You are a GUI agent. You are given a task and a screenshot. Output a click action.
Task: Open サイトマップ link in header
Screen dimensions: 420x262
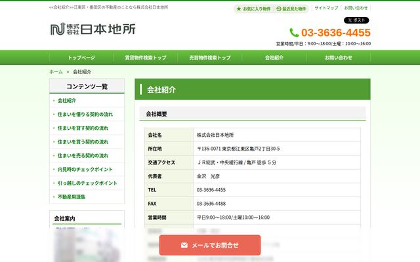point(326,8)
